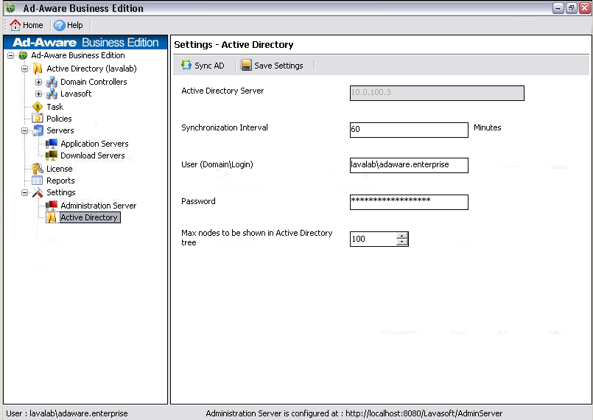593x420 pixels.
Task: Click the Max nodes value field
Action: point(373,239)
